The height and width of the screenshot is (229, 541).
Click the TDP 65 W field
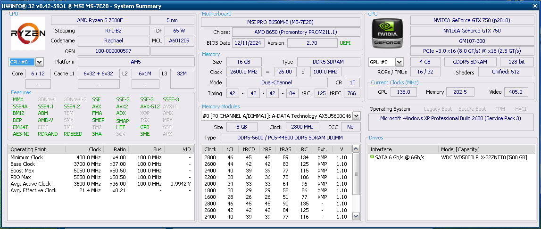point(179,31)
